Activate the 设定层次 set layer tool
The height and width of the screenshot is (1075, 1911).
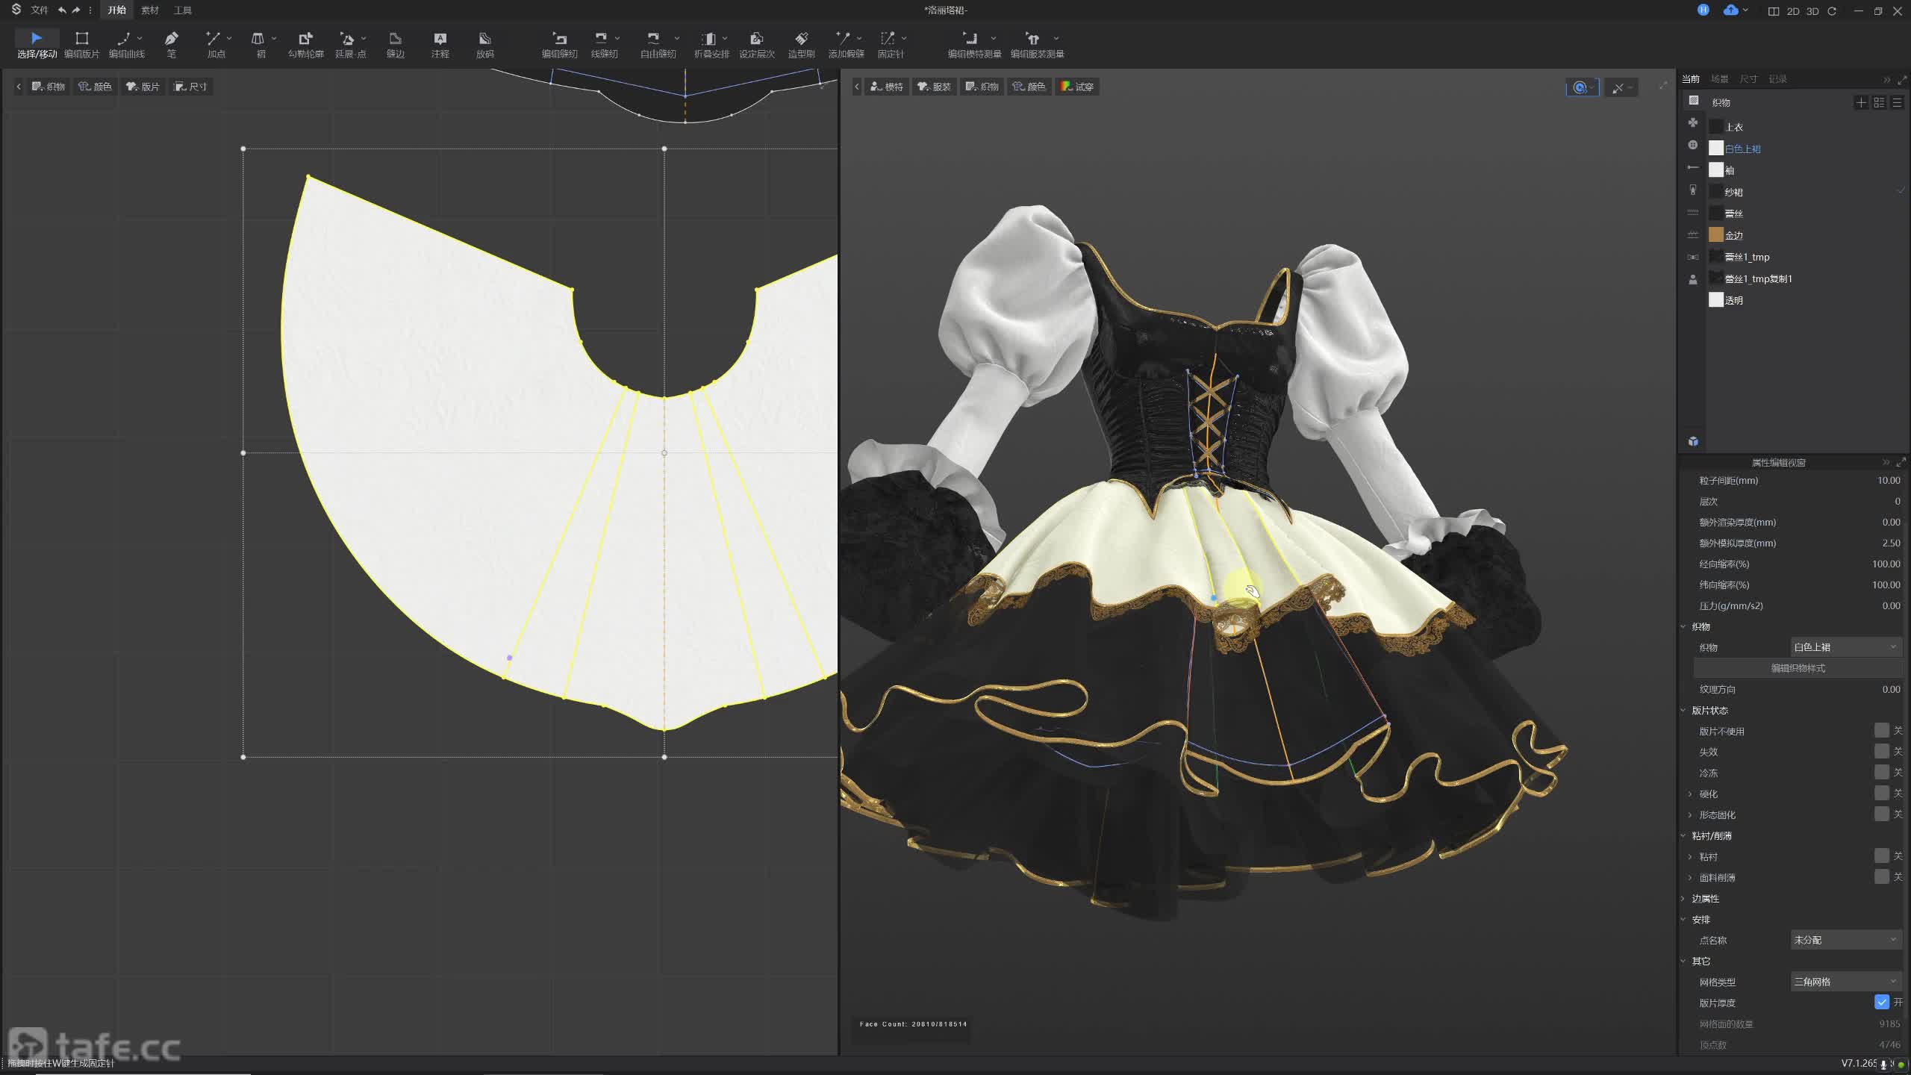click(756, 44)
